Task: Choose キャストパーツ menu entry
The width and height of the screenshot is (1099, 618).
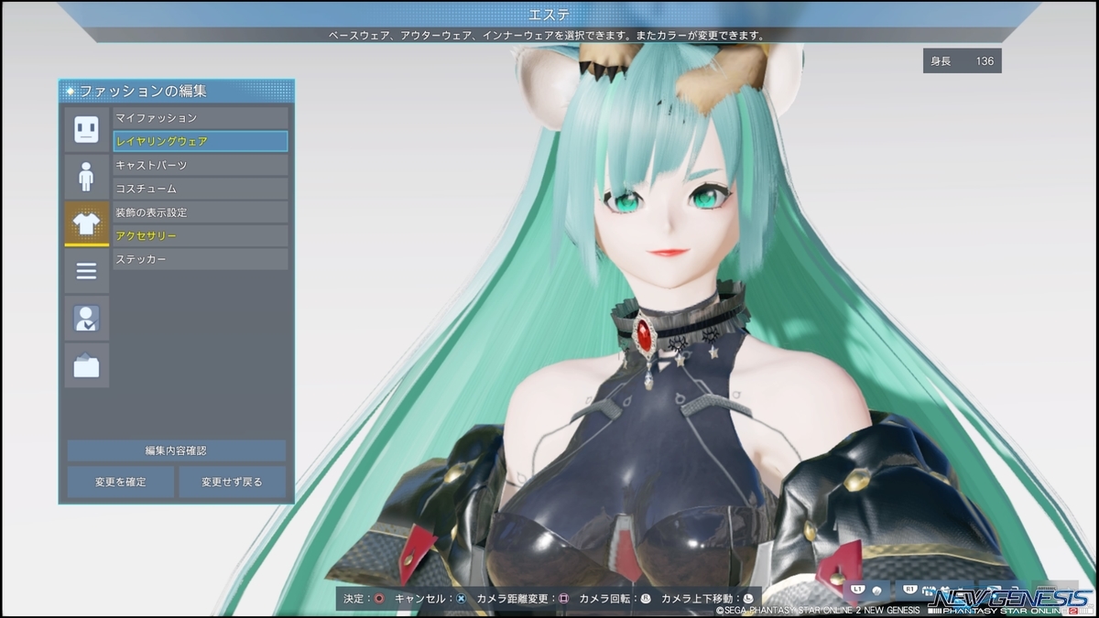Action: 200,165
